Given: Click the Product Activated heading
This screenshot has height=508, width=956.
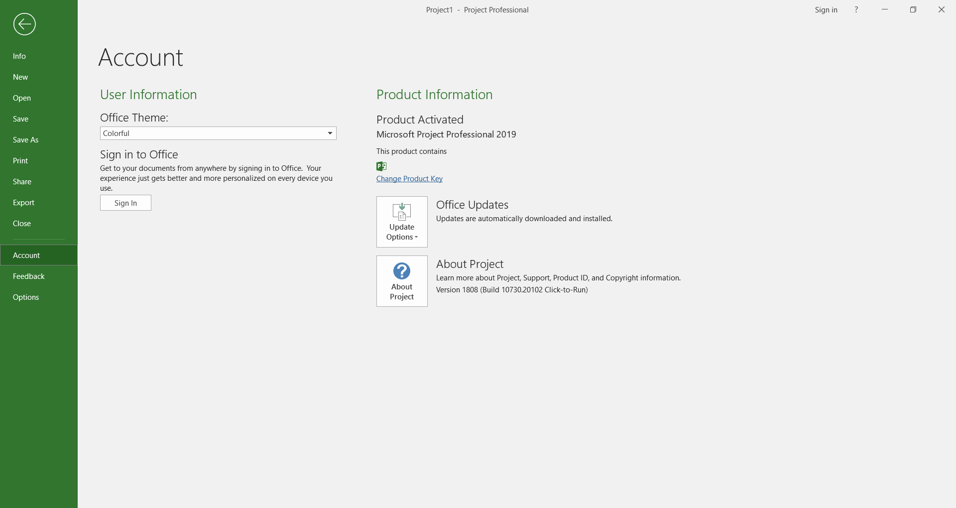Looking at the screenshot, I should 420,120.
